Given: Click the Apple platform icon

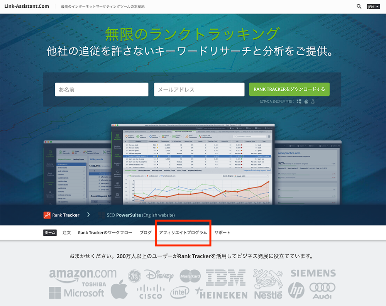Looking at the screenshot, I should coord(306,101).
